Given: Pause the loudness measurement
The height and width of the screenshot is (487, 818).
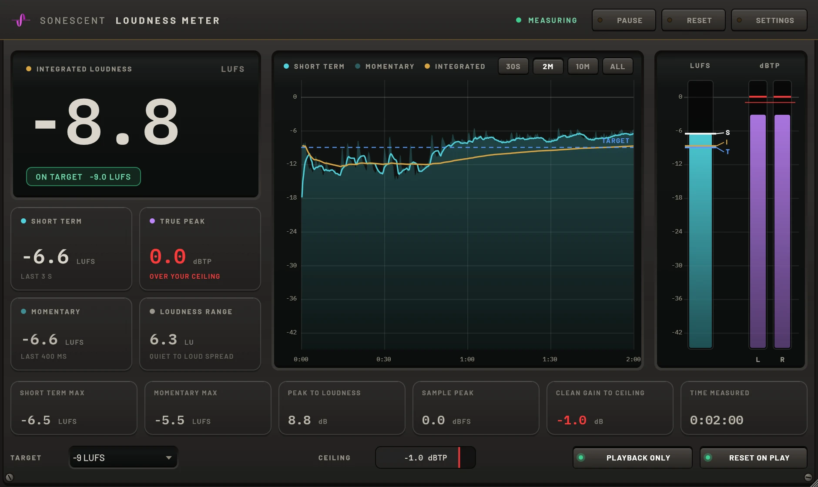Looking at the screenshot, I should pos(624,20).
